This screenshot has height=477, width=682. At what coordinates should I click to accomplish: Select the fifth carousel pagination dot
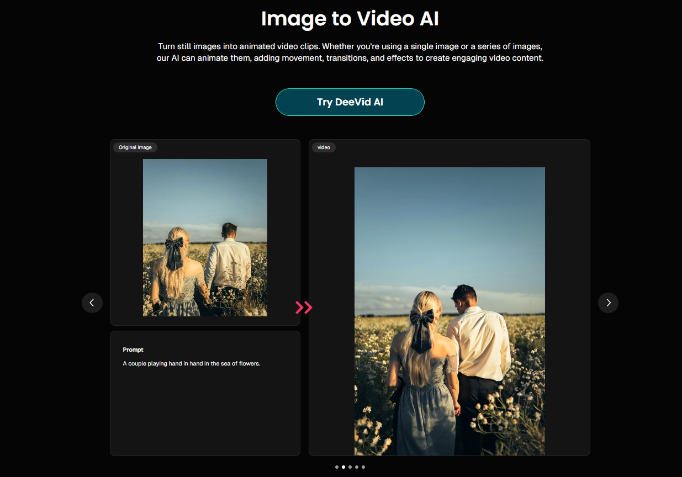point(363,467)
